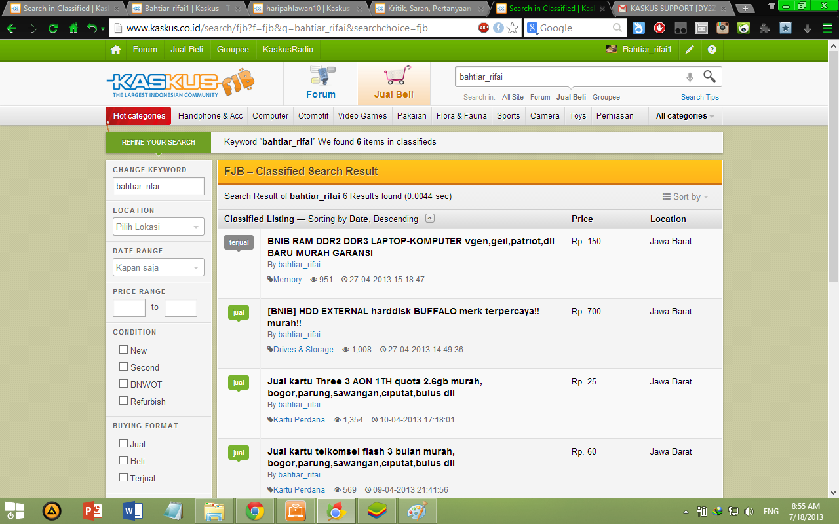
Task: Expand the All categories dropdown
Action: (x=685, y=116)
